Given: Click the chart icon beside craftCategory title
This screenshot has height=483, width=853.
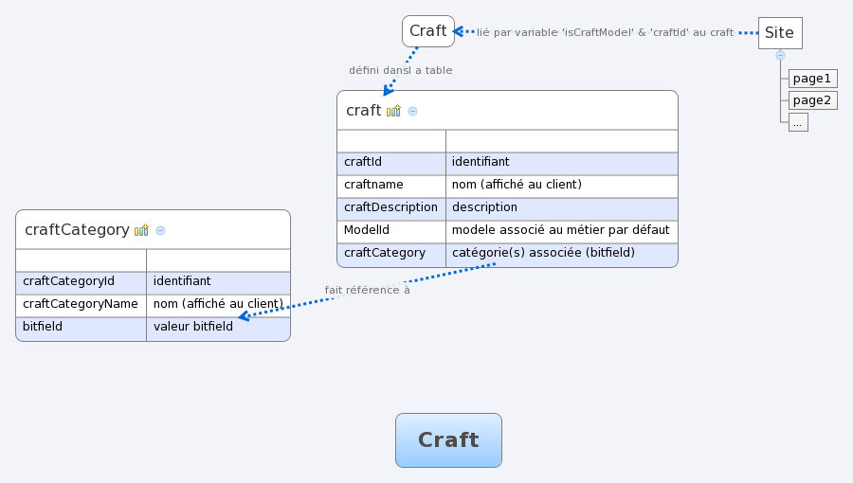Looking at the screenshot, I should pyautogui.click(x=141, y=230).
